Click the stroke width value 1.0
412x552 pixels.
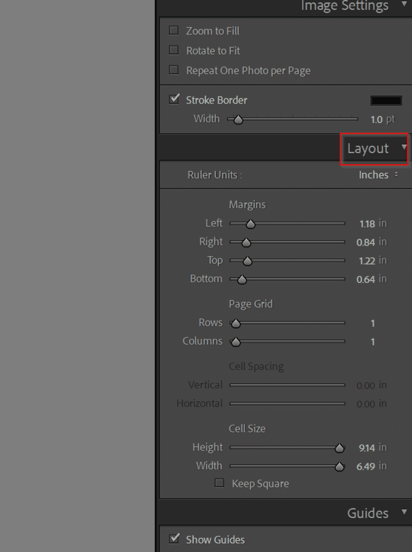point(376,120)
